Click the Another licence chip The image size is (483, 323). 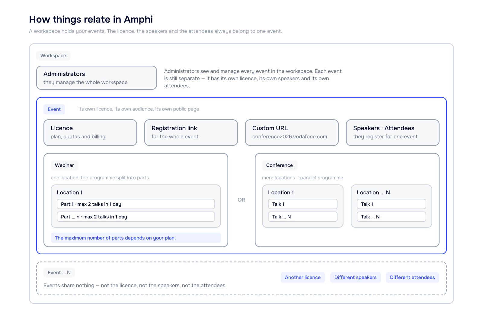(x=303, y=278)
